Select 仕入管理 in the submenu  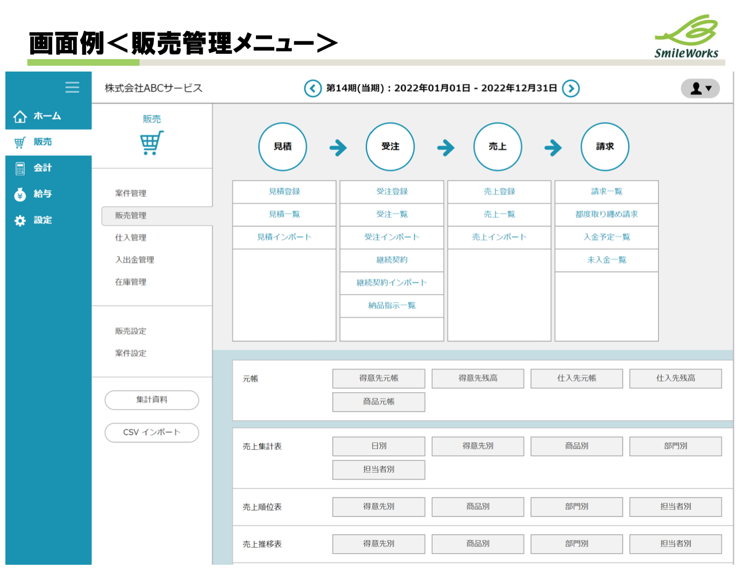[x=131, y=237]
